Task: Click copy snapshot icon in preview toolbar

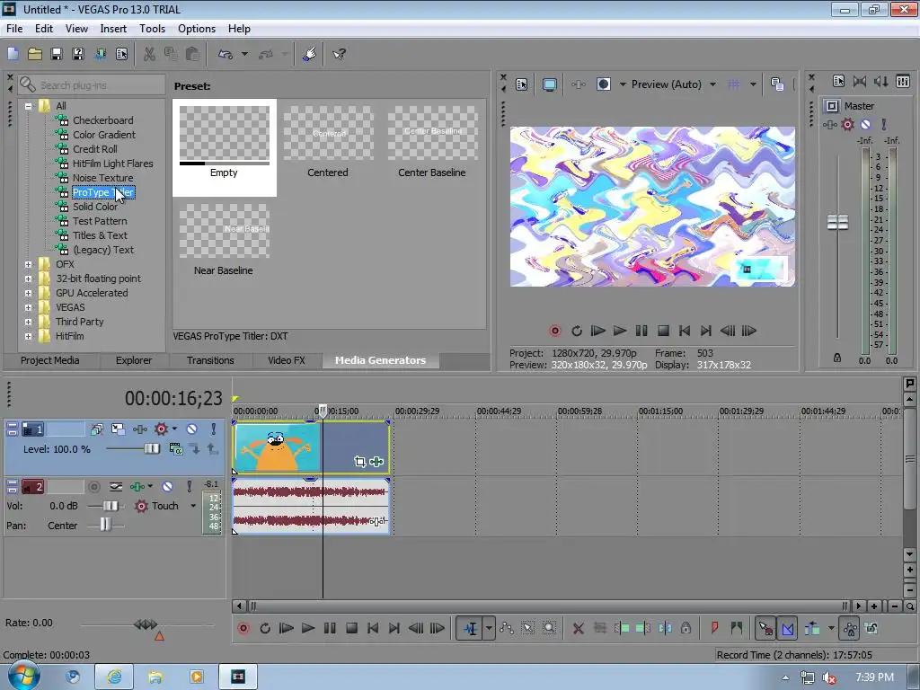Action: coord(777,84)
